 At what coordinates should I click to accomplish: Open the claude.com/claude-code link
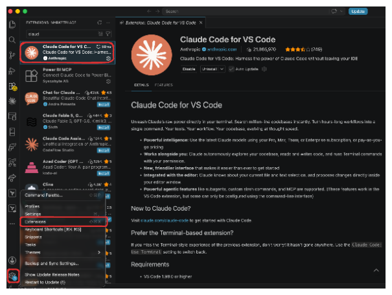165,220
